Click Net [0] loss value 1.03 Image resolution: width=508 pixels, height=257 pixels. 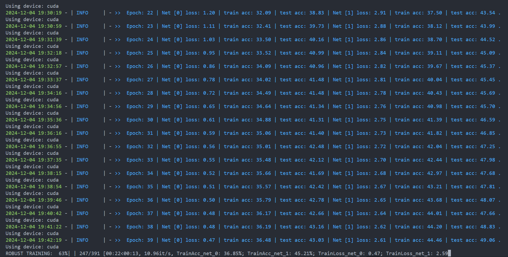[x=209, y=40]
